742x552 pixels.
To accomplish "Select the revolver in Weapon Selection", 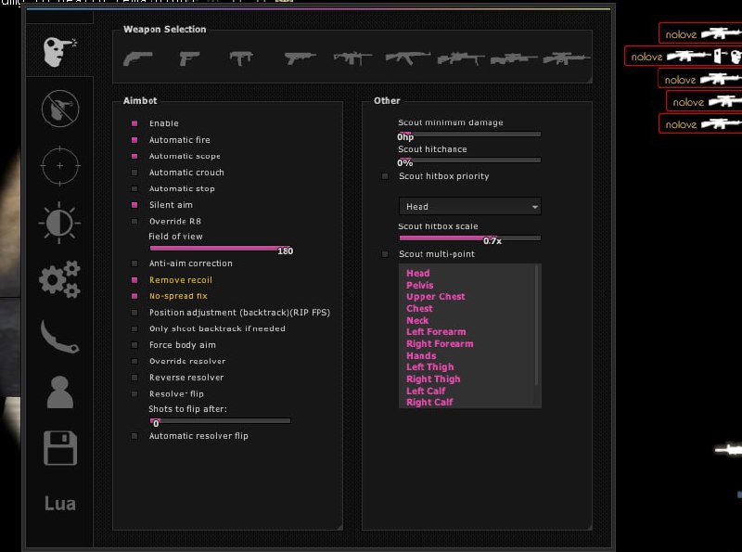I will (137, 58).
